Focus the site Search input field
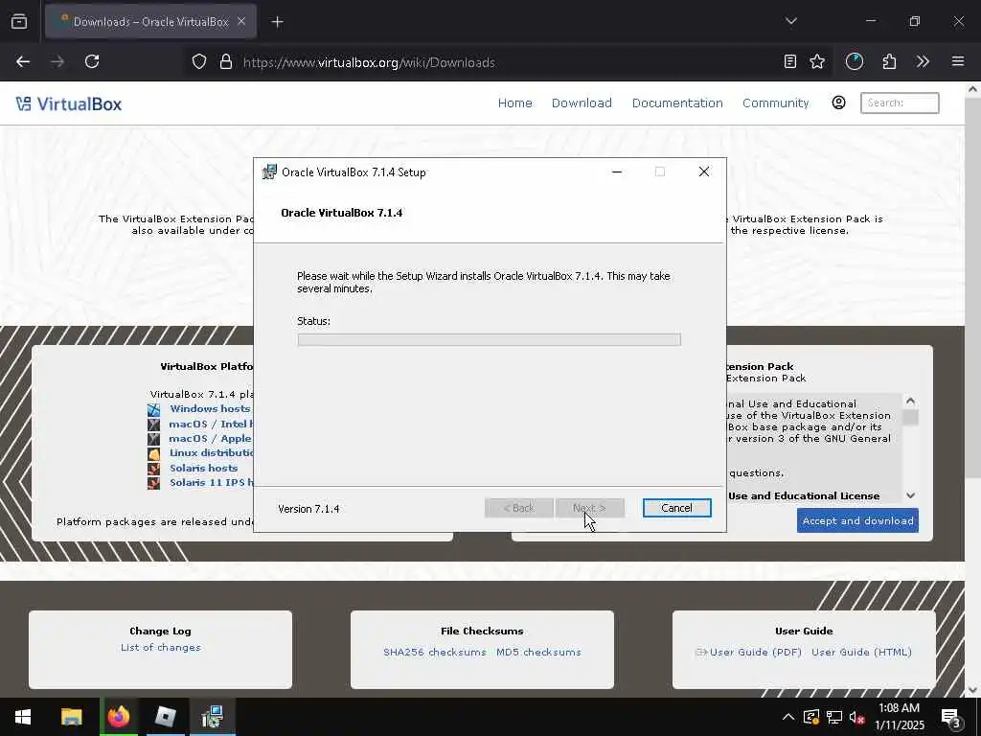The image size is (981, 736). click(900, 103)
